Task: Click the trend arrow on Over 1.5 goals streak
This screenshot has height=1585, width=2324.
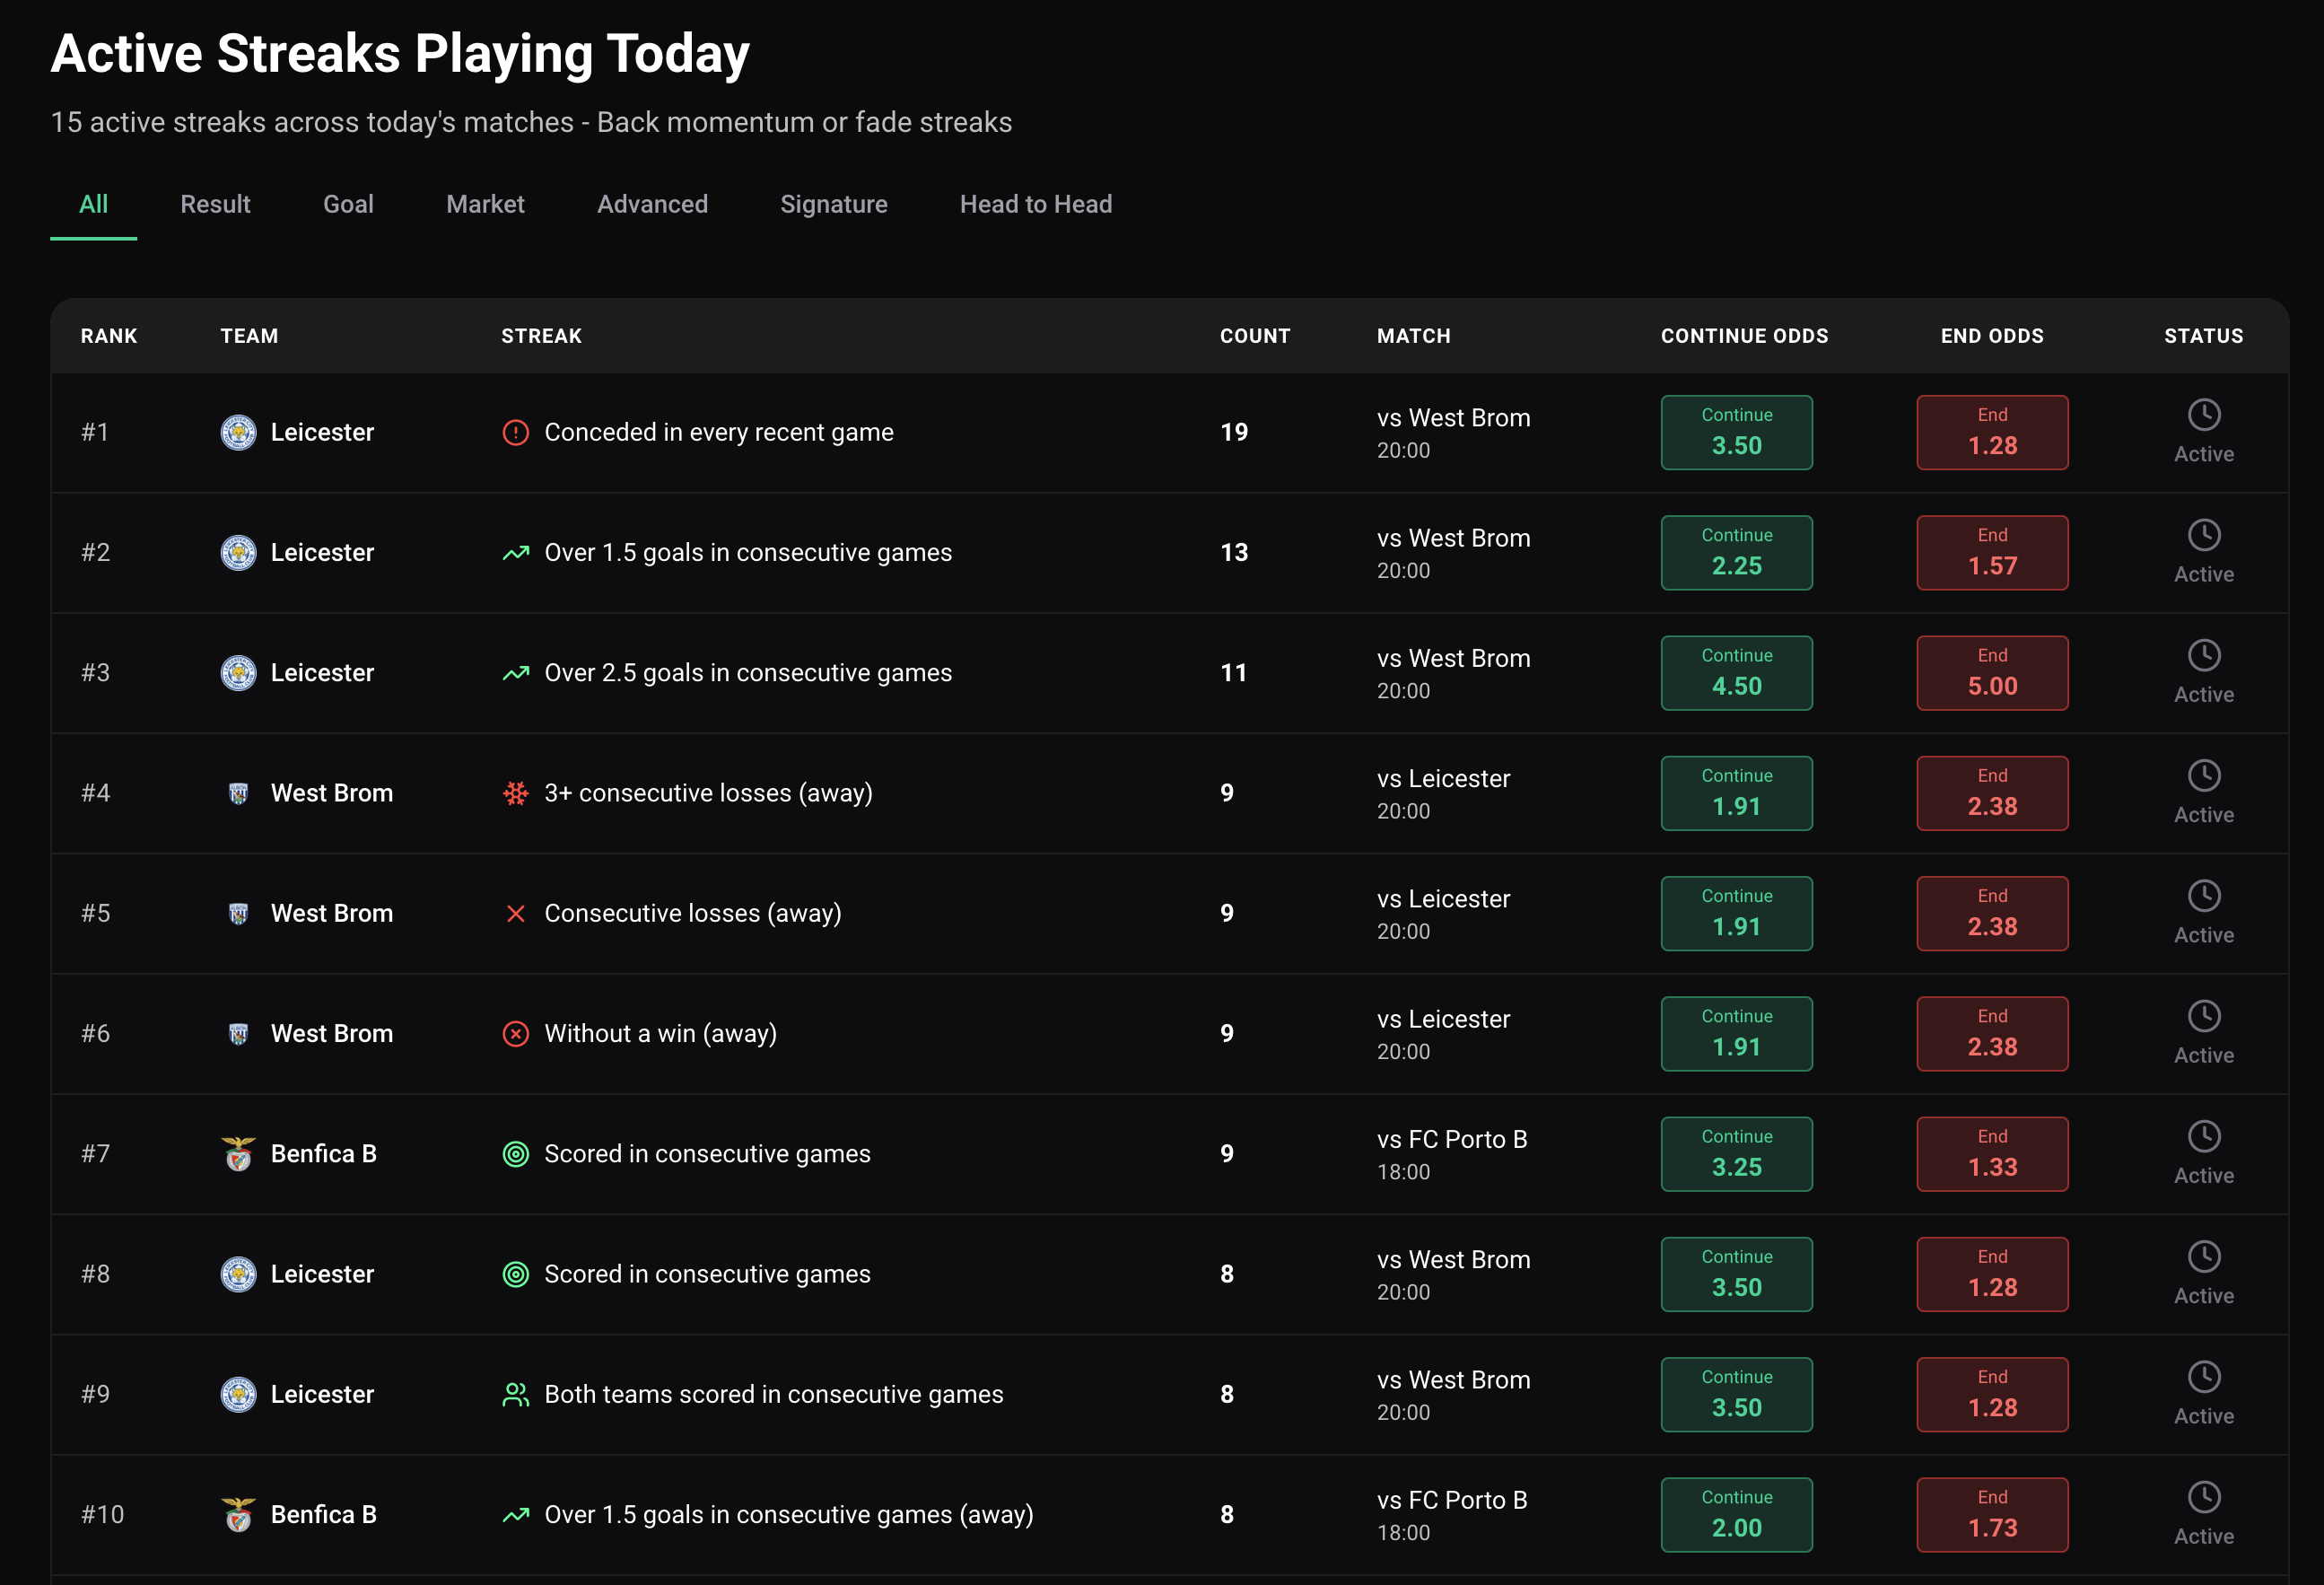Action: [x=516, y=552]
